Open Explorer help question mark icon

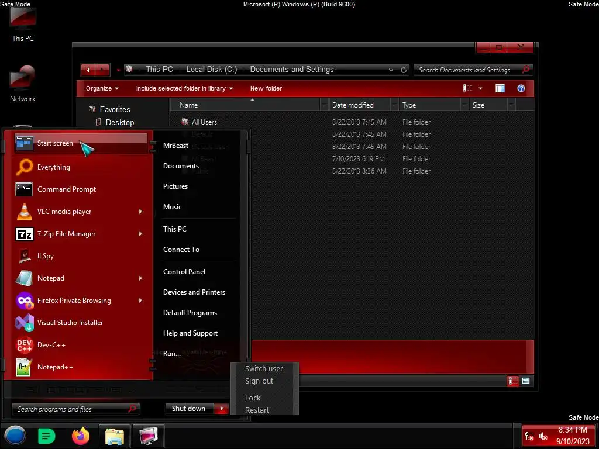pos(521,89)
